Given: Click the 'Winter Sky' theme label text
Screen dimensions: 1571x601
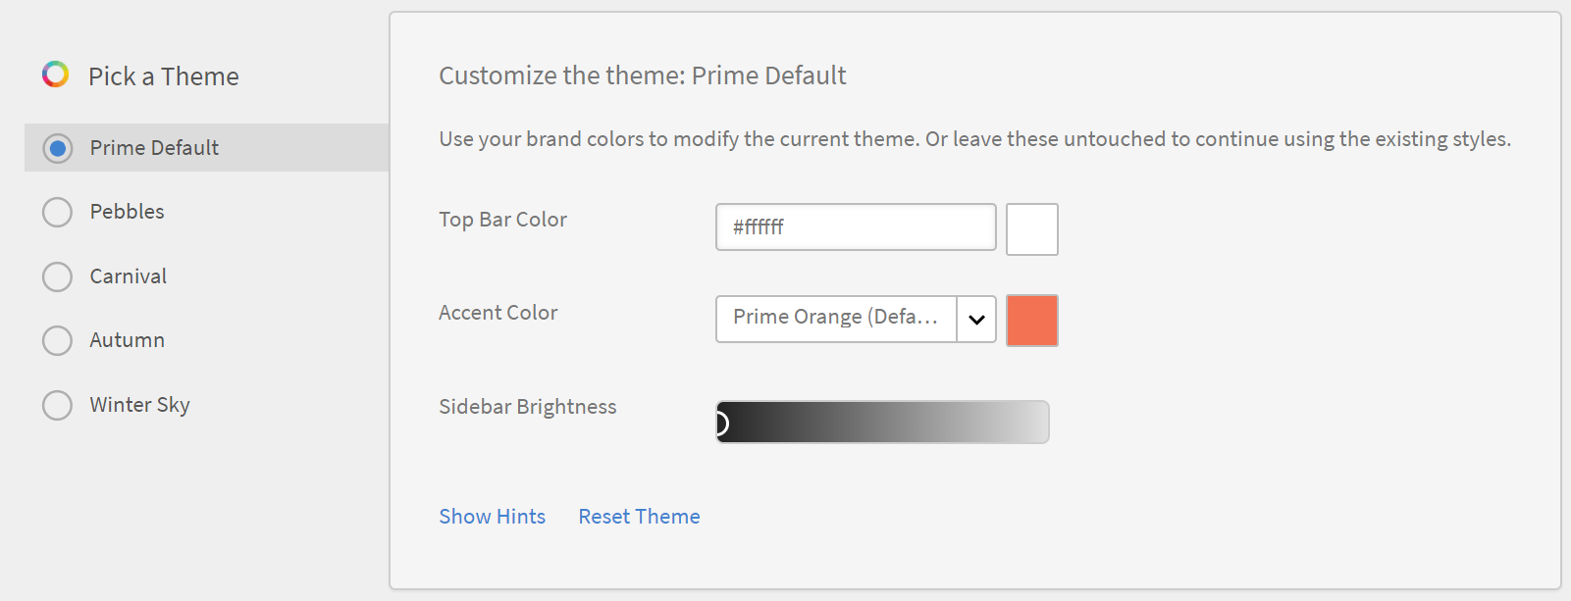Looking at the screenshot, I should click(x=140, y=405).
